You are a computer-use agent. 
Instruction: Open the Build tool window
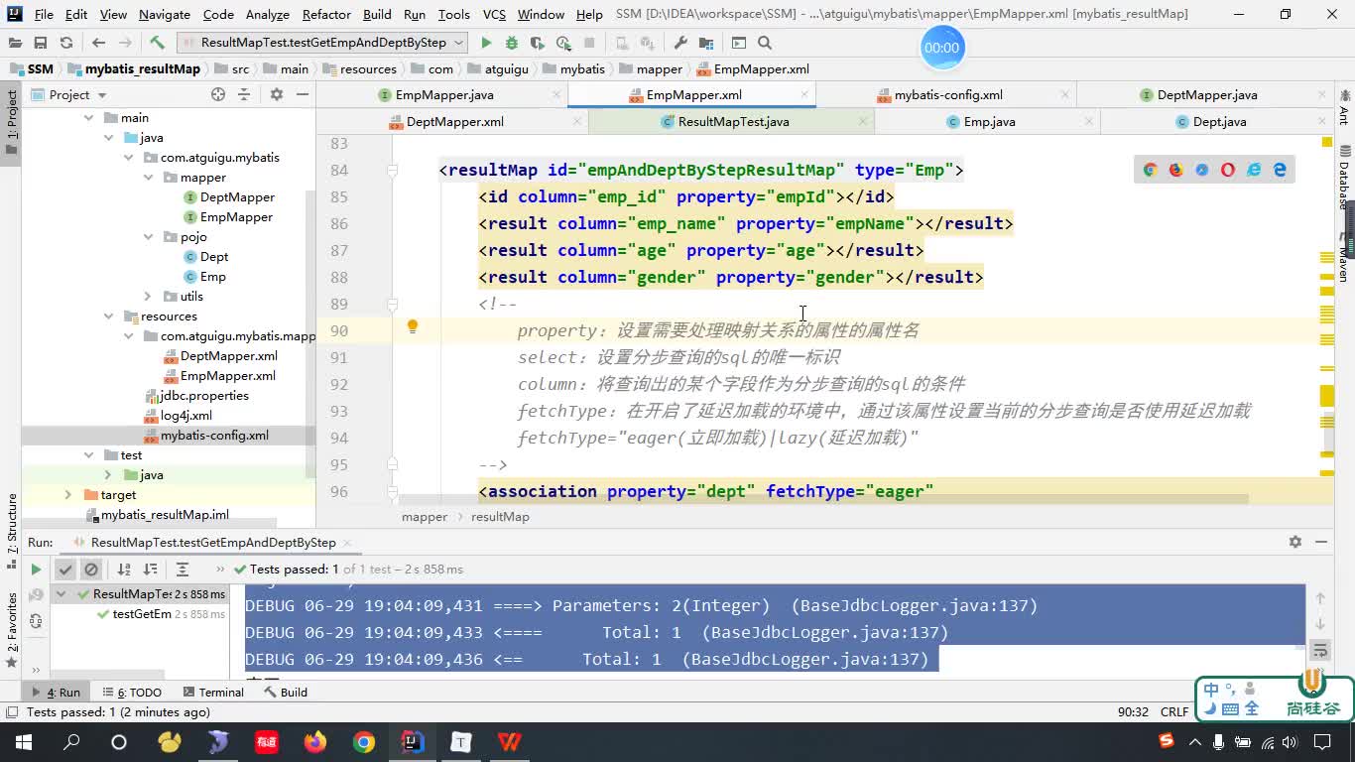click(x=286, y=693)
